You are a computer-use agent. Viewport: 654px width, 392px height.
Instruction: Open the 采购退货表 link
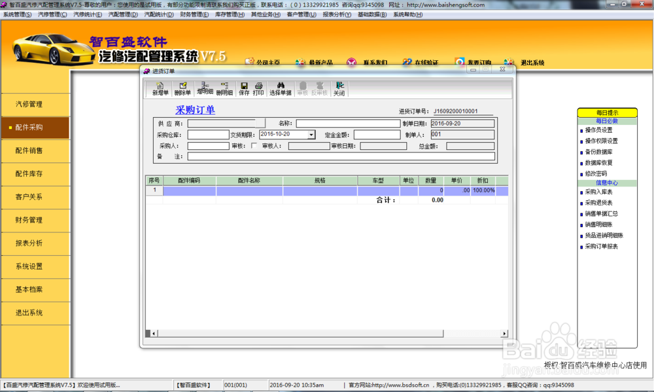pyautogui.click(x=598, y=203)
